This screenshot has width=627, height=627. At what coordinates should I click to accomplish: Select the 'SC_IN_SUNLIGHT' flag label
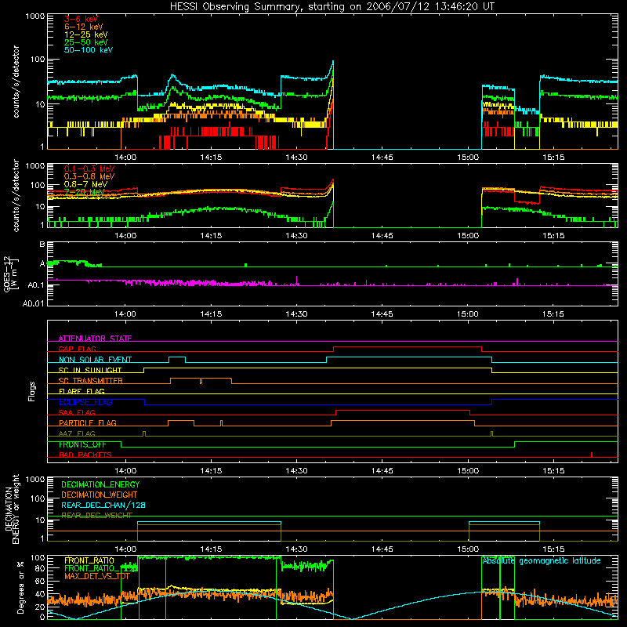click(90, 370)
